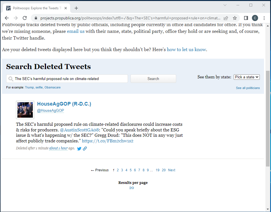The height and width of the screenshot is (212, 271).
Task: Close the Politwoops tab
Action: (66, 8)
